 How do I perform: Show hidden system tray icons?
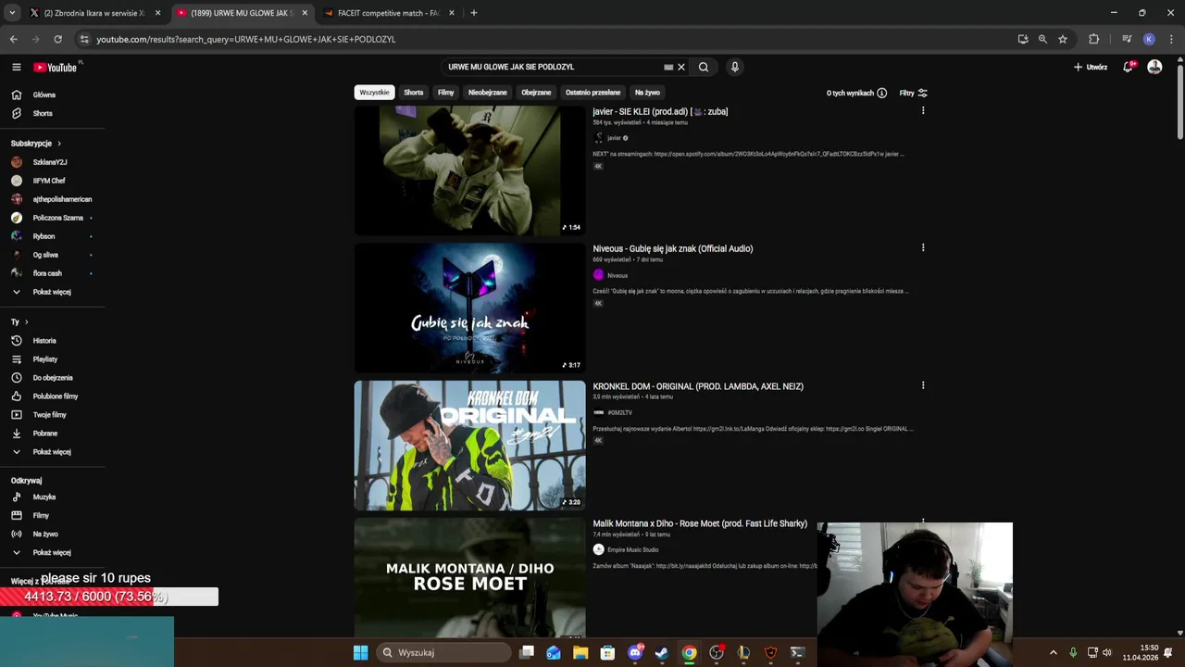(1053, 652)
